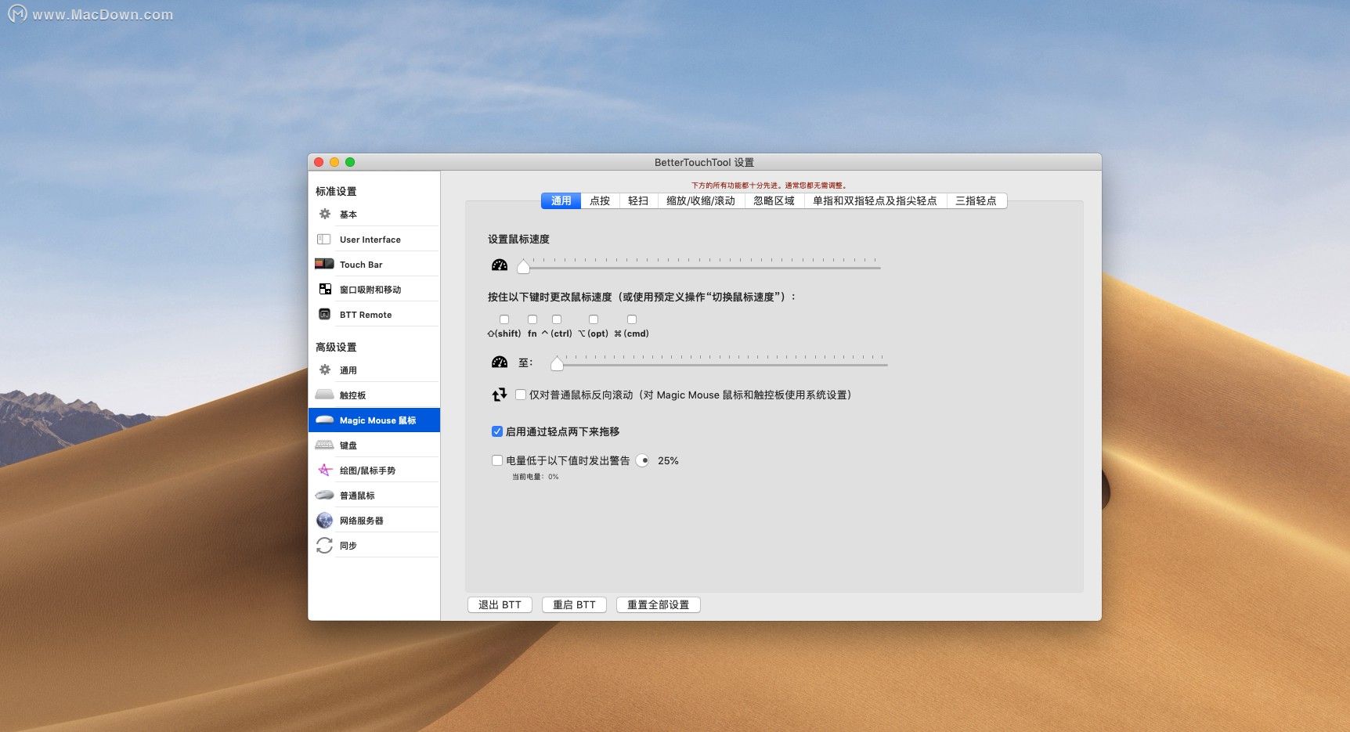Select 普通鼠标 in the sidebar
Image resolution: width=1350 pixels, height=732 pixels.
coord(374,496)
